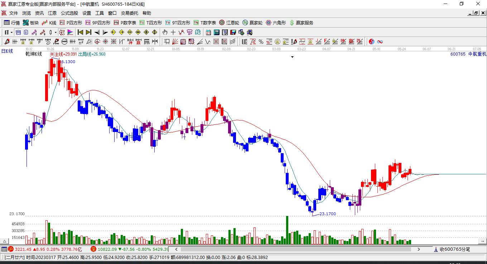Step chart forward with black right arrow
Screen dimensions: 487x264
(x=105, y=32)
